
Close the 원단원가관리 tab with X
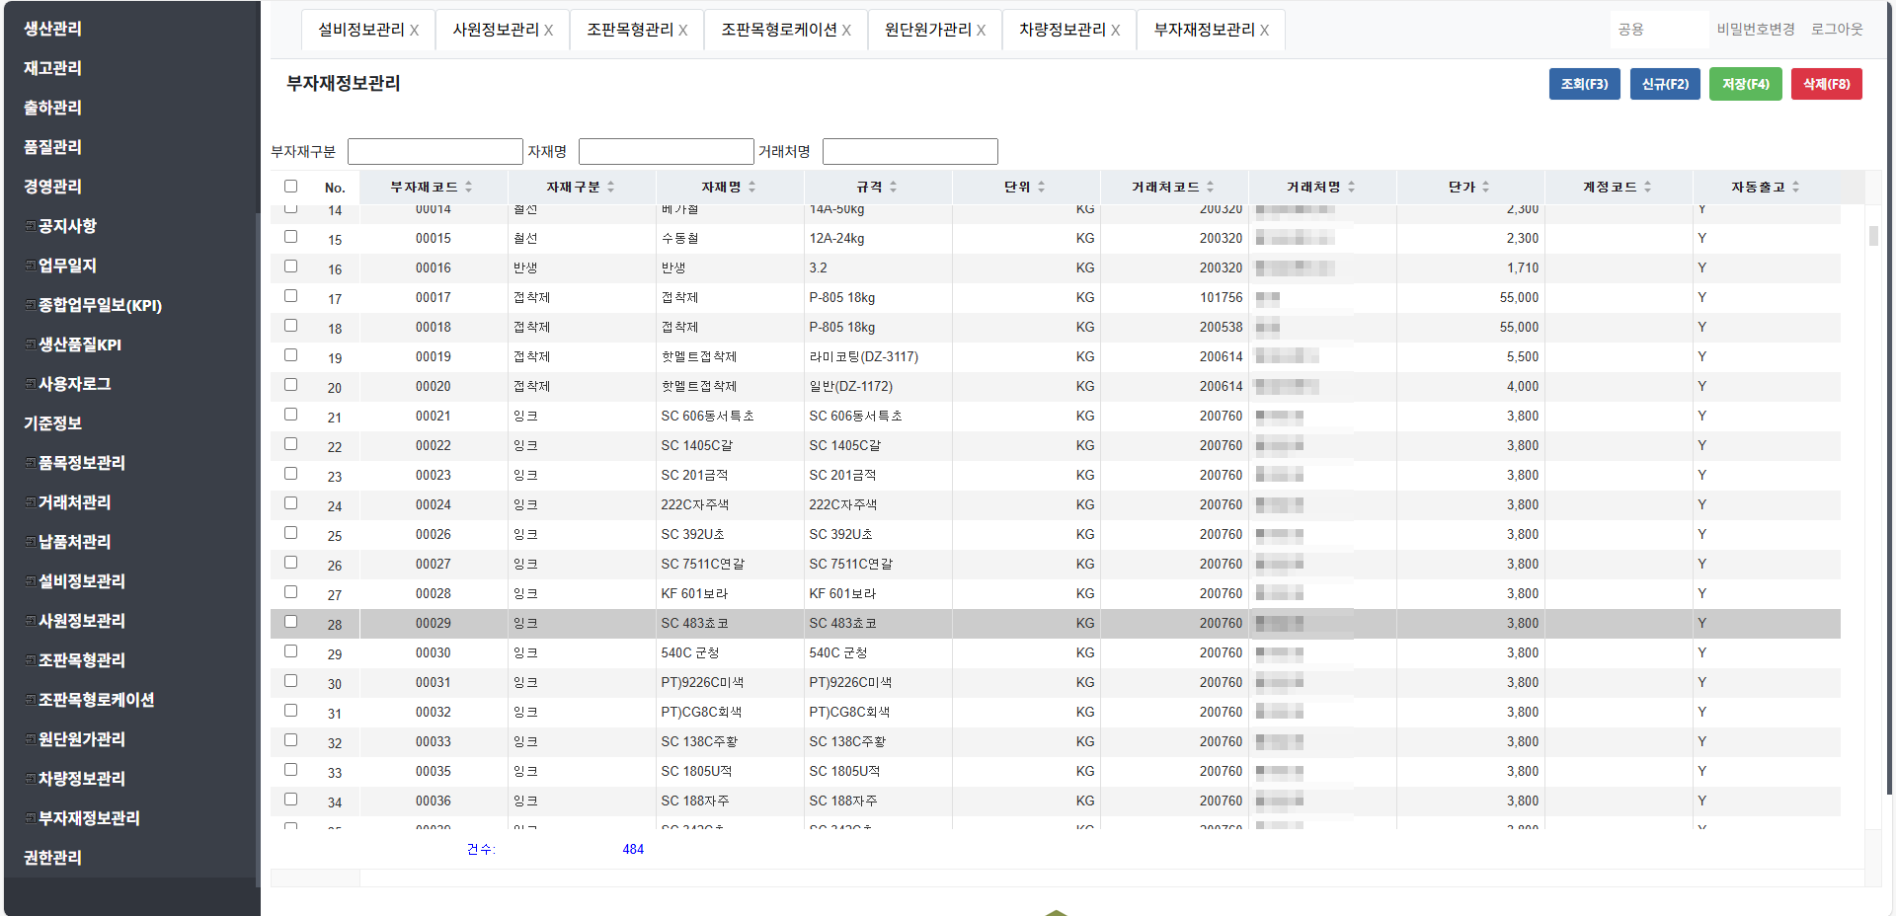(981, 31)
